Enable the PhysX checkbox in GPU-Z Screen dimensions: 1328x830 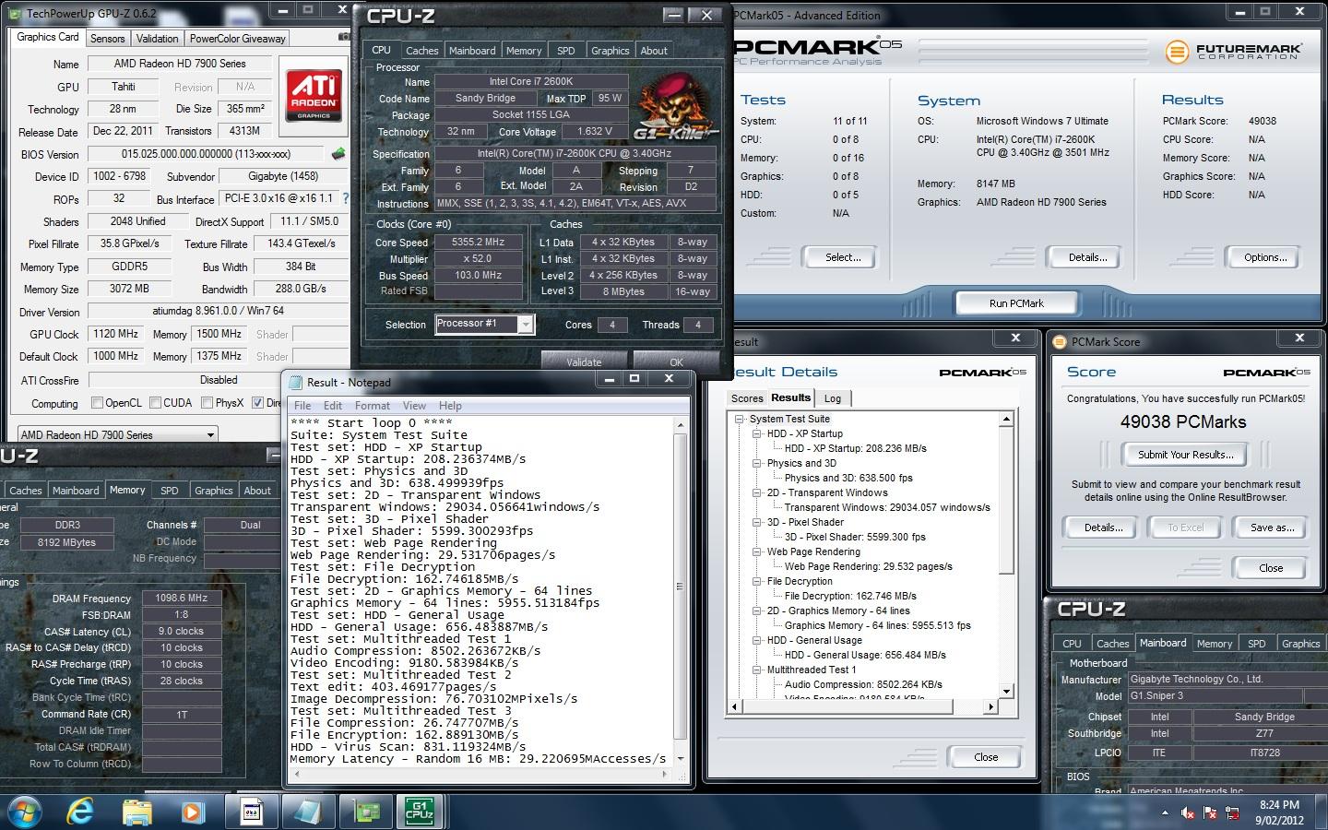point(207,403)
